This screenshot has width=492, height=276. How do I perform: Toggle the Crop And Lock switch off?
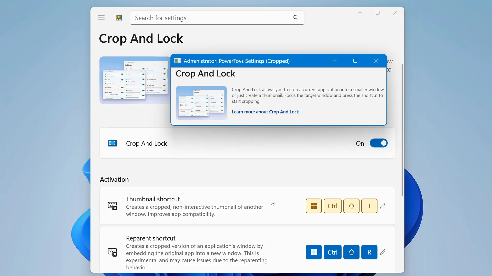(378, 143)
